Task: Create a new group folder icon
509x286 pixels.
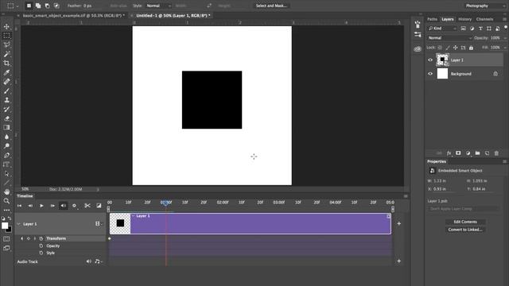Action: pyautogui.click(x=477, y=153)
